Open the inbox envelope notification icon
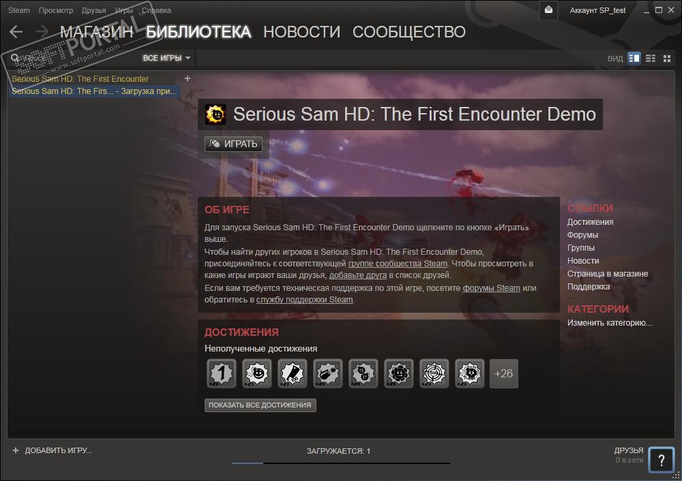Screen dimensions: 682x481 pos(548,10)
